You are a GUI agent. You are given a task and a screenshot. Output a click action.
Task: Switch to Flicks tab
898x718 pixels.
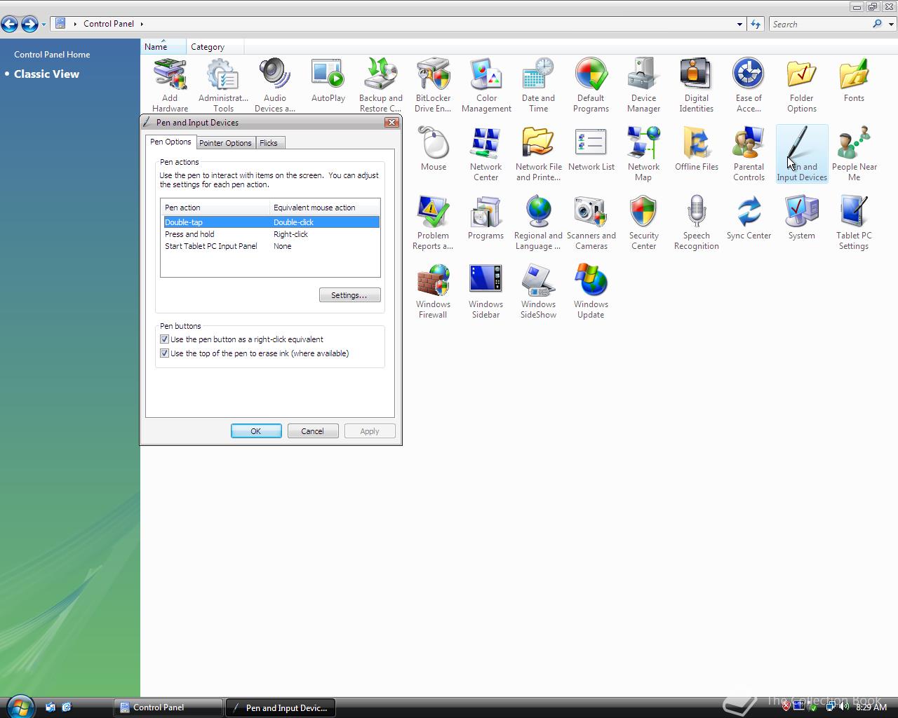(x=269, y=143)
